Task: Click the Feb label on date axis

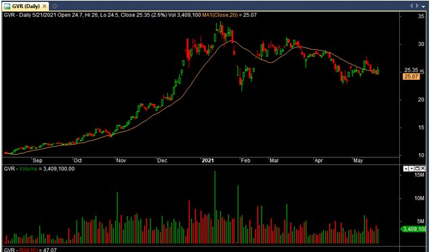Action: point(245,160)
